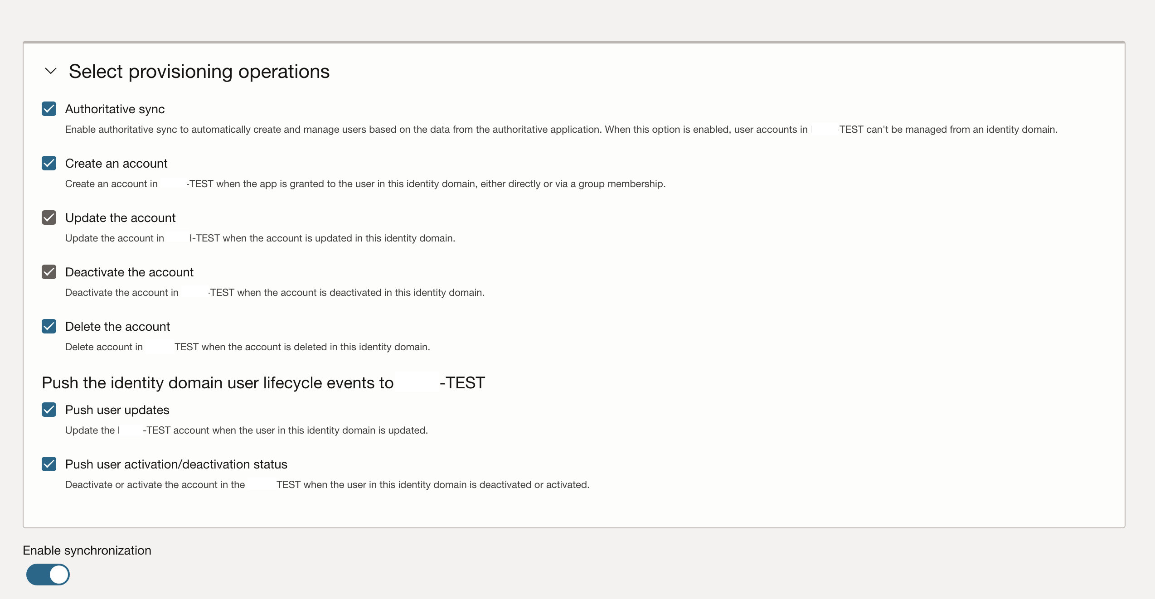Viewport: 1155px width, 599px height.
Task: Toggle Deactivate the account off
Action: click(x=49, y=271)
